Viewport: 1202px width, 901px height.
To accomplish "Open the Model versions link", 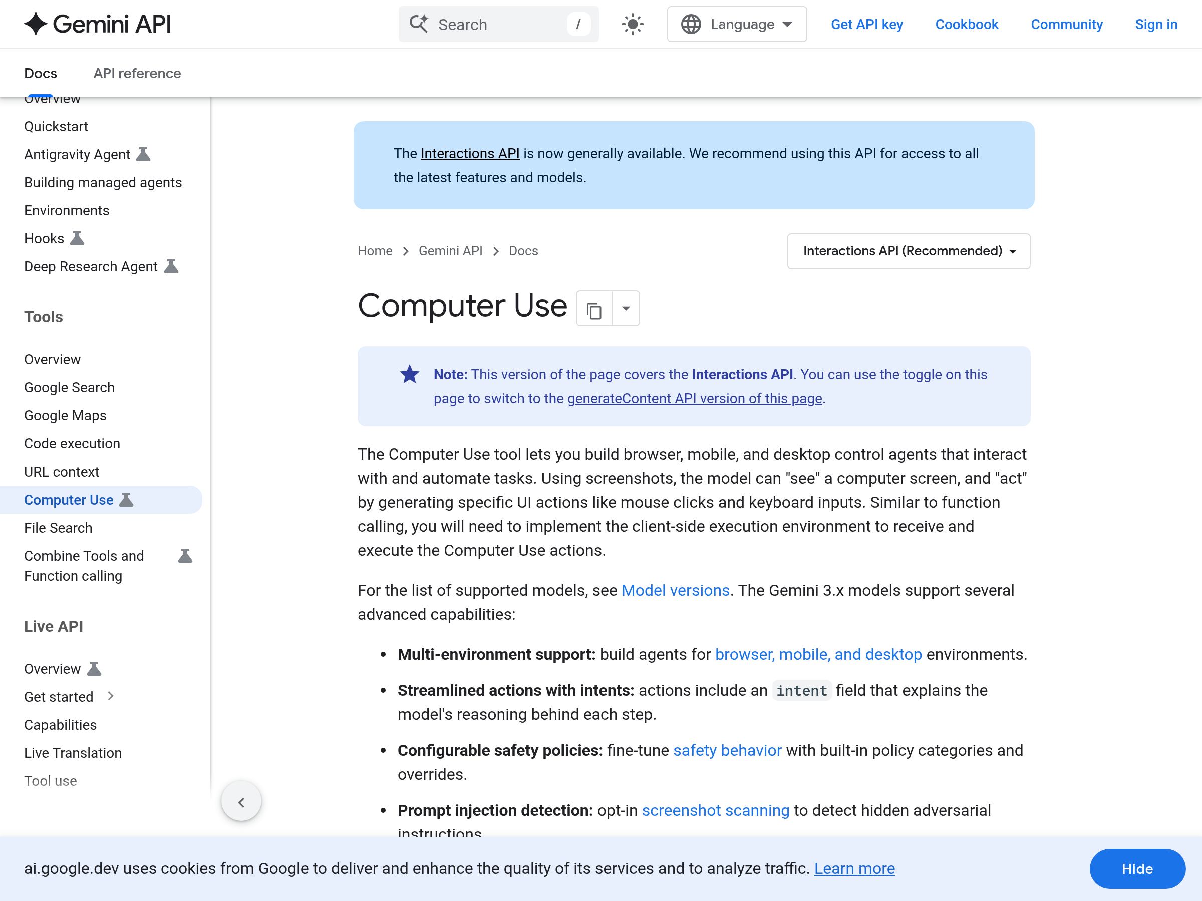I will pos(676,590).
